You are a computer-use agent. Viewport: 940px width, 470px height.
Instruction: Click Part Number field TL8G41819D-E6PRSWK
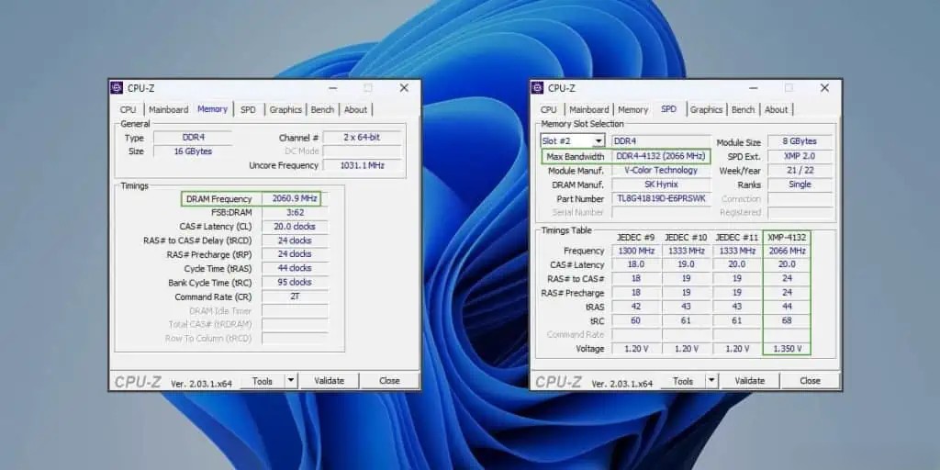click(x=661, y=198)
